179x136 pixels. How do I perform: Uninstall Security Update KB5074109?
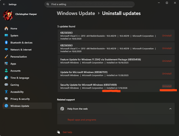point(167,86)
